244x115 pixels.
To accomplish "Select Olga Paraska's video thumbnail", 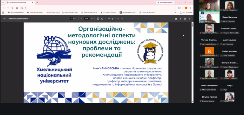I will tap(209, 6).
